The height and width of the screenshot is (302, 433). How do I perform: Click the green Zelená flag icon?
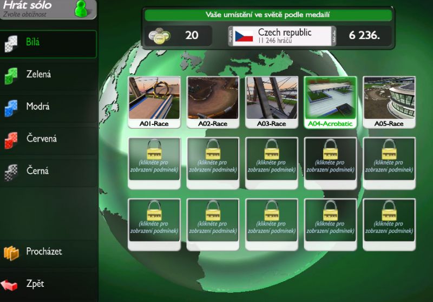click(11, 76)
